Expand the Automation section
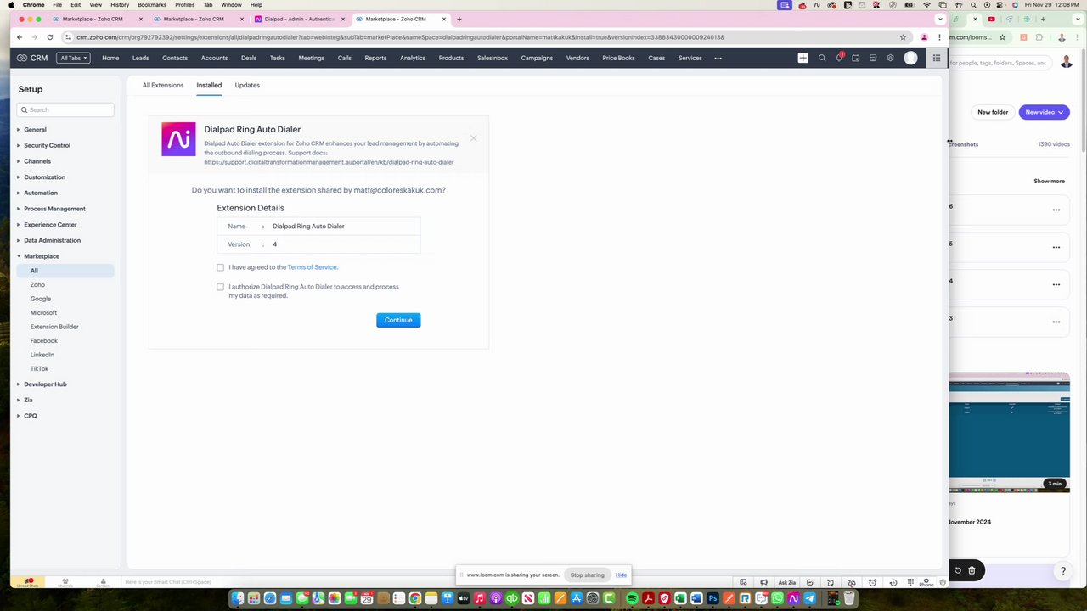The height and width of the screenshot is (611, 1087). click(x=41, y=193)
